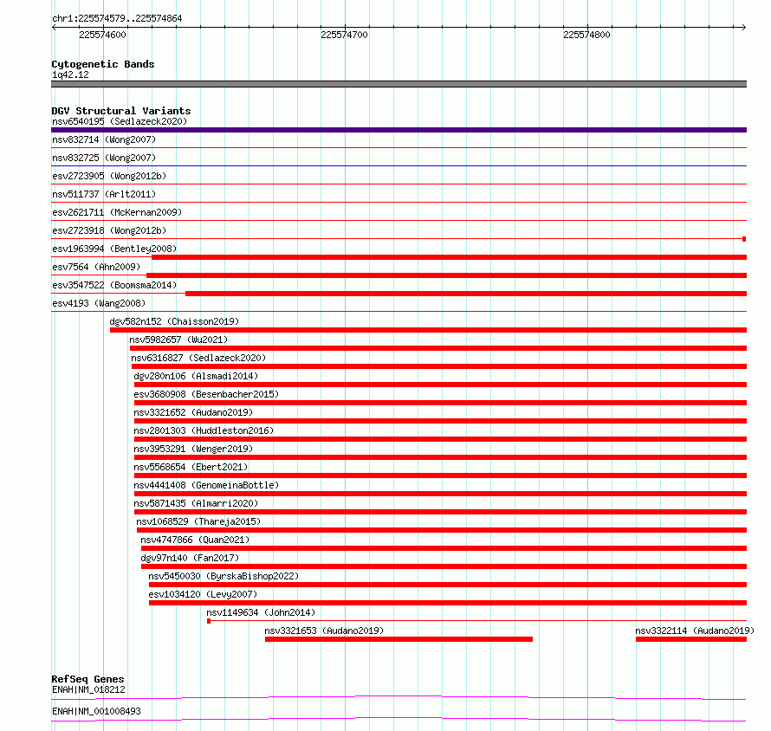Click the red bar under nsv3322114

point(691,639)
